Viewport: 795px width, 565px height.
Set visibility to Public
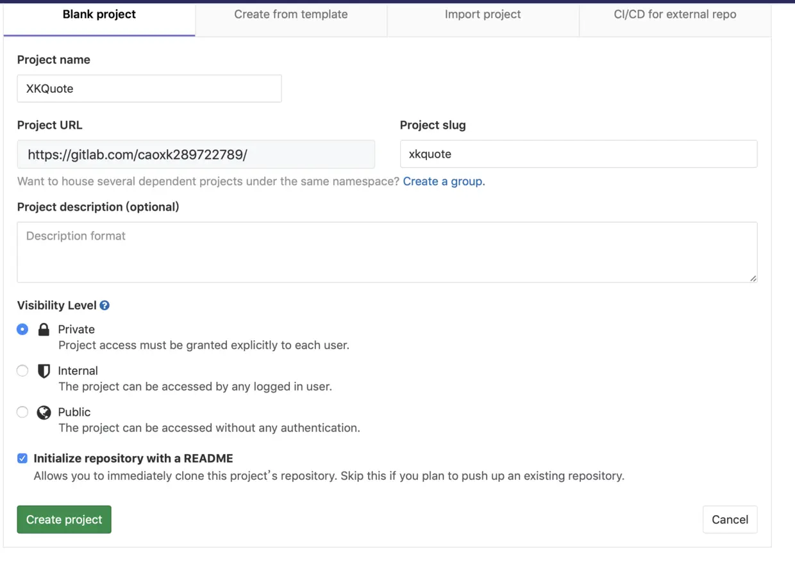(x=22, y=412)
